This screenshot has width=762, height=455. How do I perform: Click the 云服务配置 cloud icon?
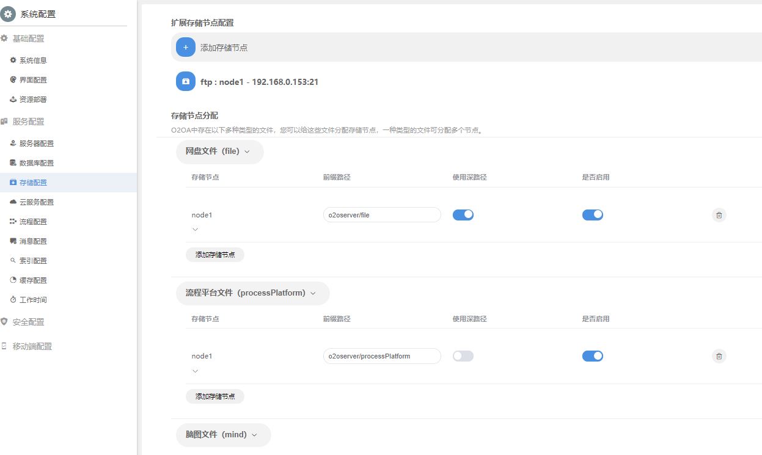point(13,202)
